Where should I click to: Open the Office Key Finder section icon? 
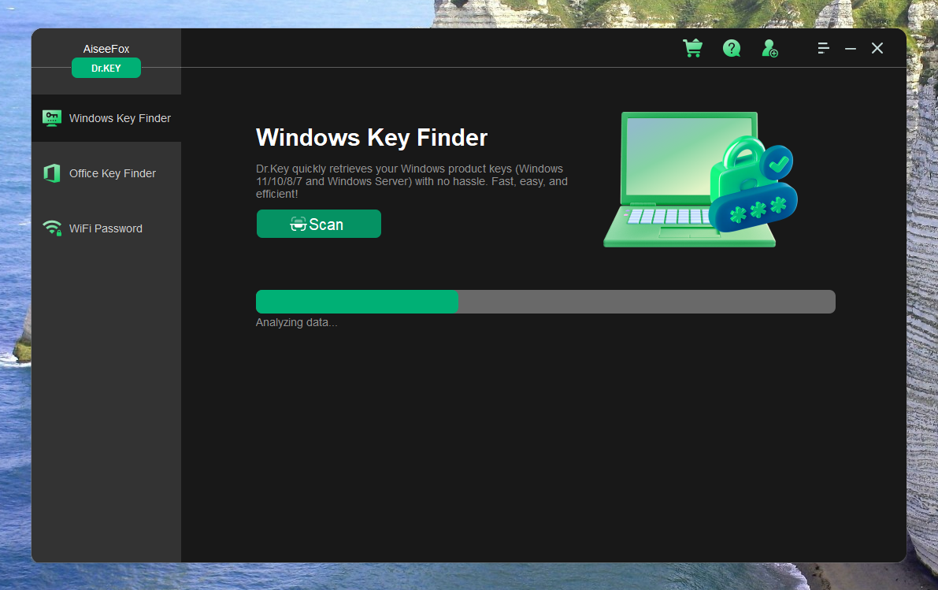(x=51, y=173)
